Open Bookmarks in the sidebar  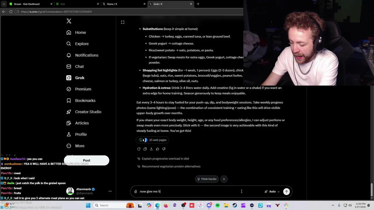tap(81, 100)
